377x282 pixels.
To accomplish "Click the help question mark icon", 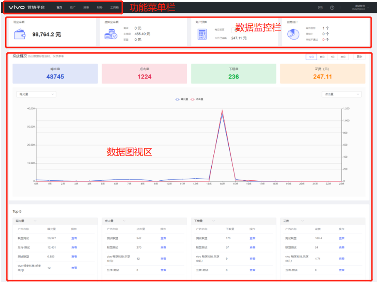I will (331, 7).
